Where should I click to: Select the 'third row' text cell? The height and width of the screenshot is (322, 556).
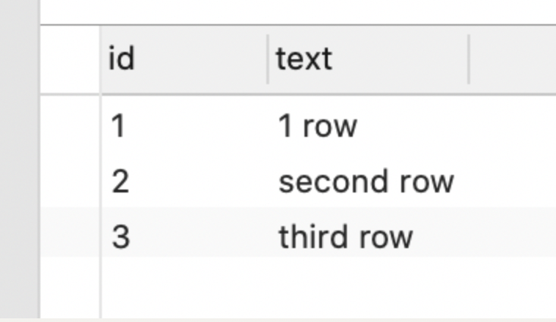tap(368, 236)
